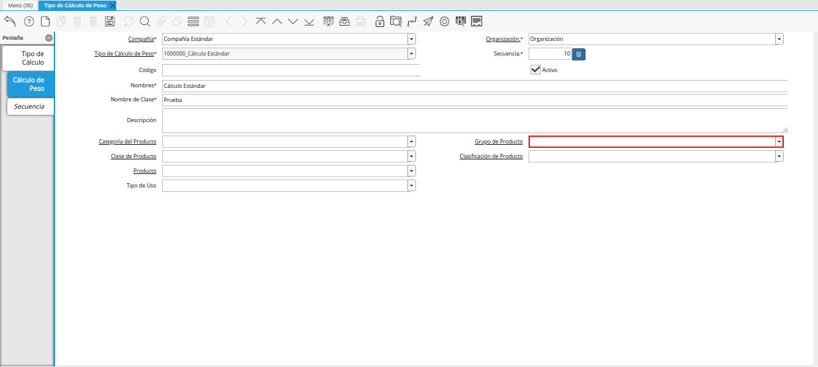818x367 pixels.
Task: Open the Cálculo de Peso side tab
Action: [x=31, y=84]
